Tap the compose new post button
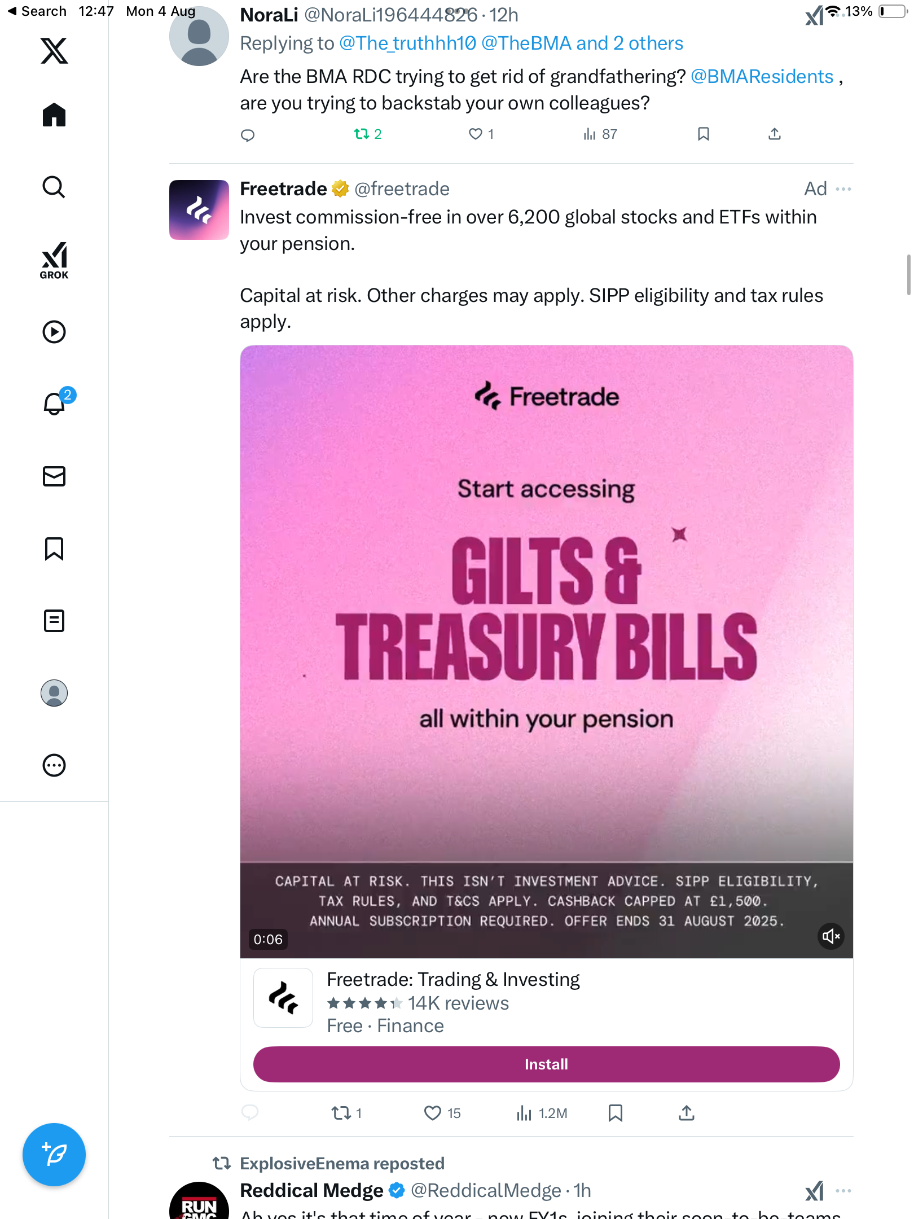This screenshot has width=914, height=1219. [54, 1155]
